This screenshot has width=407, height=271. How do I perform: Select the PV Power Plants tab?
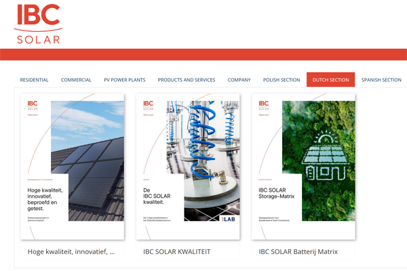coord(125,80)
